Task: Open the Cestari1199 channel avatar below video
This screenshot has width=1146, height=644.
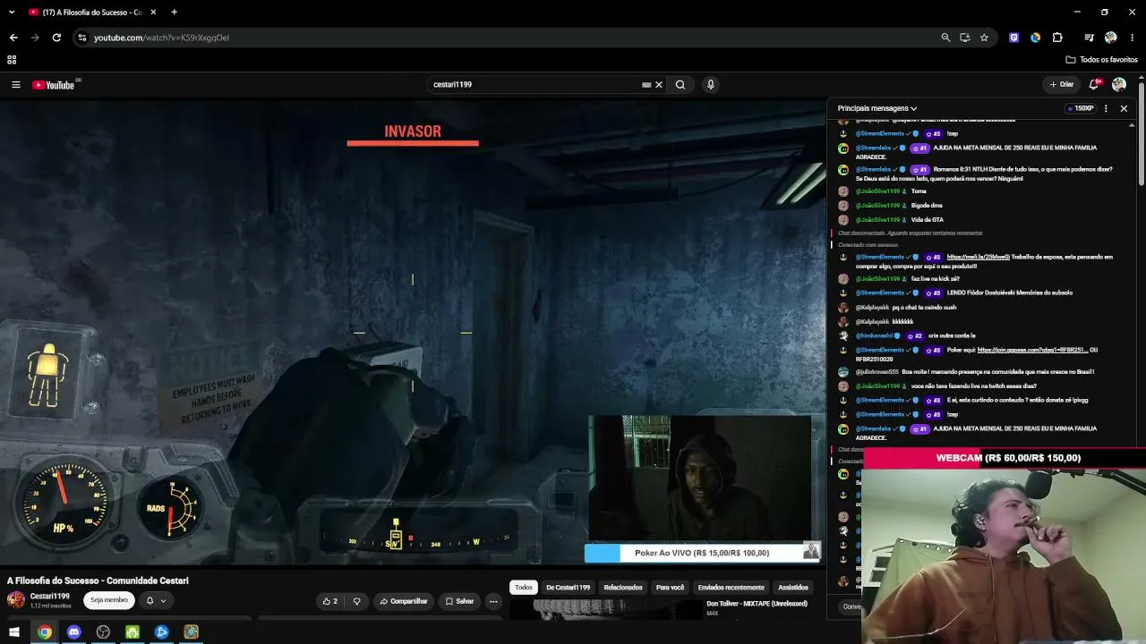Action: pos(16,600)
